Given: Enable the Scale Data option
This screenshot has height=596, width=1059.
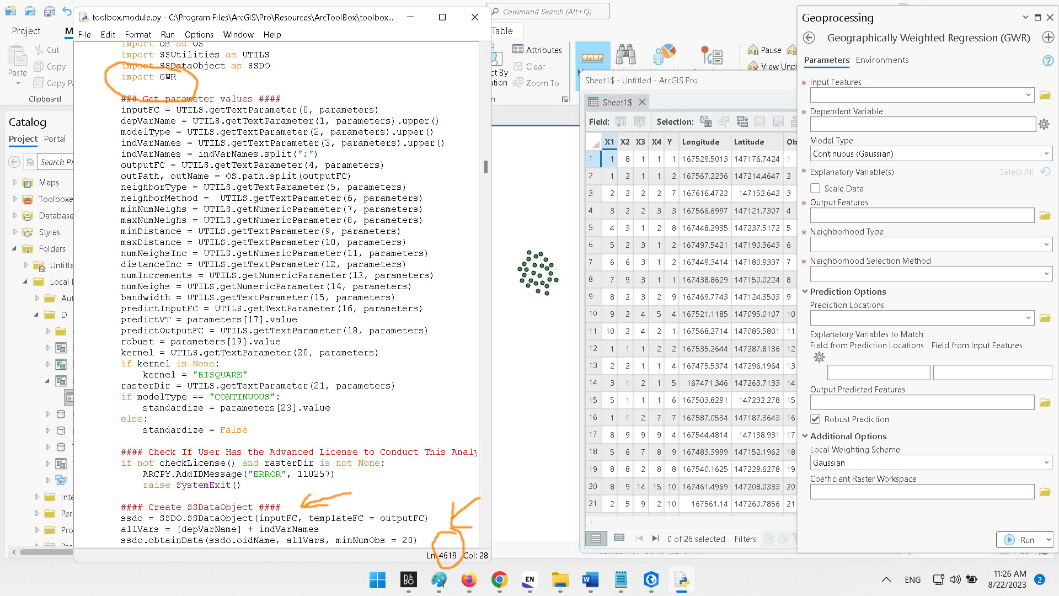Looking at the screenshot, I should click(815, 188).
